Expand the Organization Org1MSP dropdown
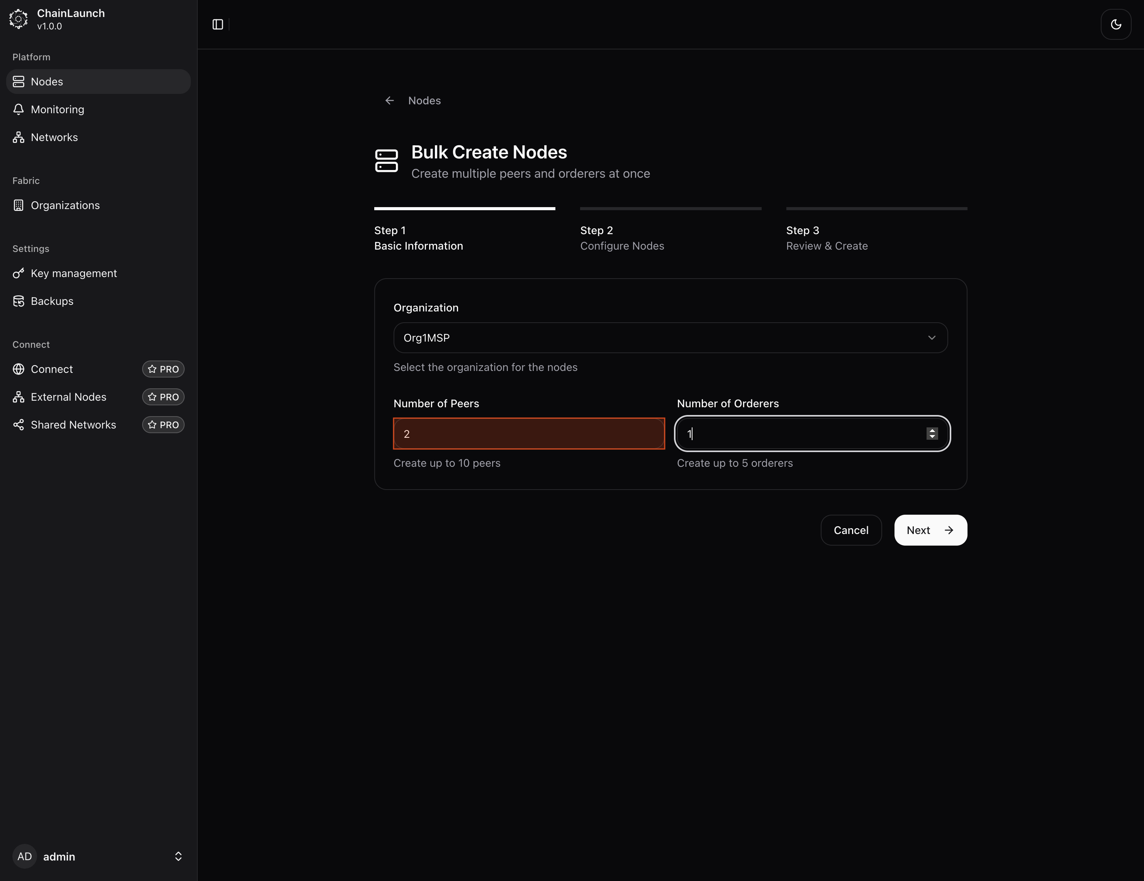Screen dimensions: 1144x881 coord(670,338)
